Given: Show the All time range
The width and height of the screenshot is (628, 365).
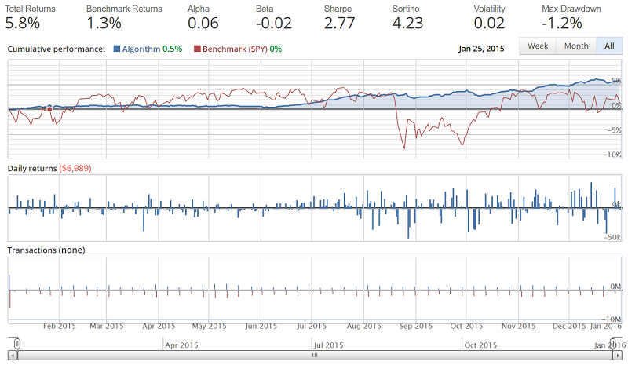Looking at the screenshot, I should pyautogui.click(x=608, y=46).
